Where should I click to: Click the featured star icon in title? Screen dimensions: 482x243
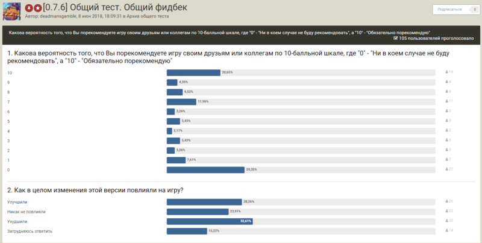37,8
